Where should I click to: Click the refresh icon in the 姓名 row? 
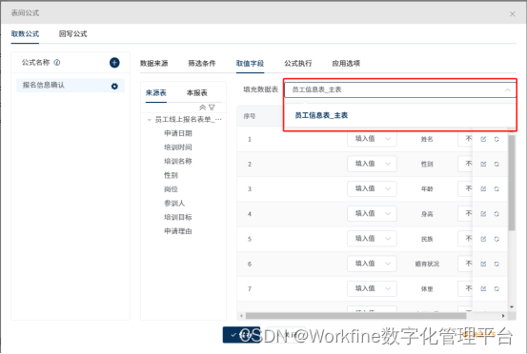(x=497, y=139)
